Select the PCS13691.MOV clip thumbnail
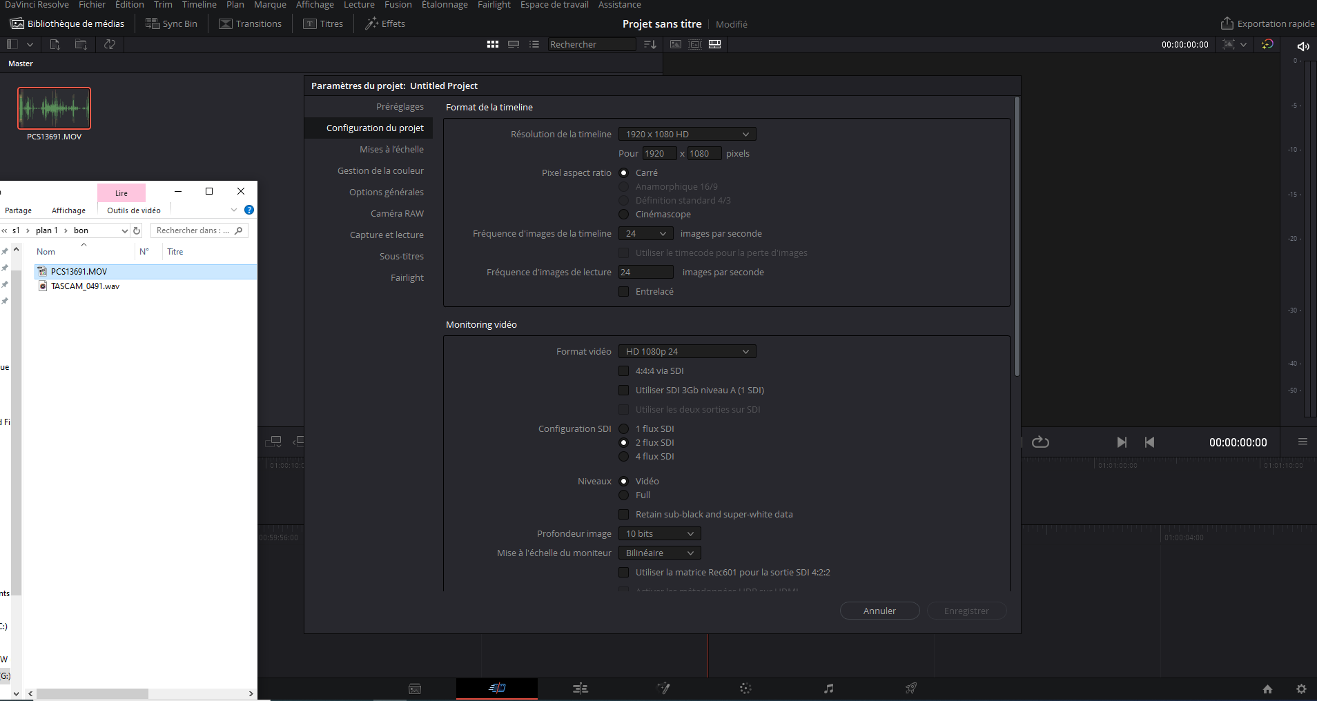 (x=54, y=108)
